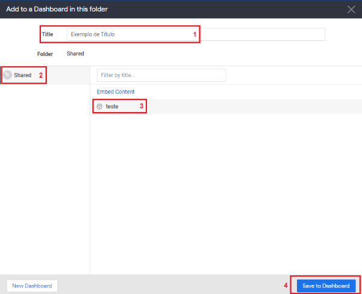Click the Shared path next to Folder
This screenshot has width=362, height=294.
tap(75, 54)
